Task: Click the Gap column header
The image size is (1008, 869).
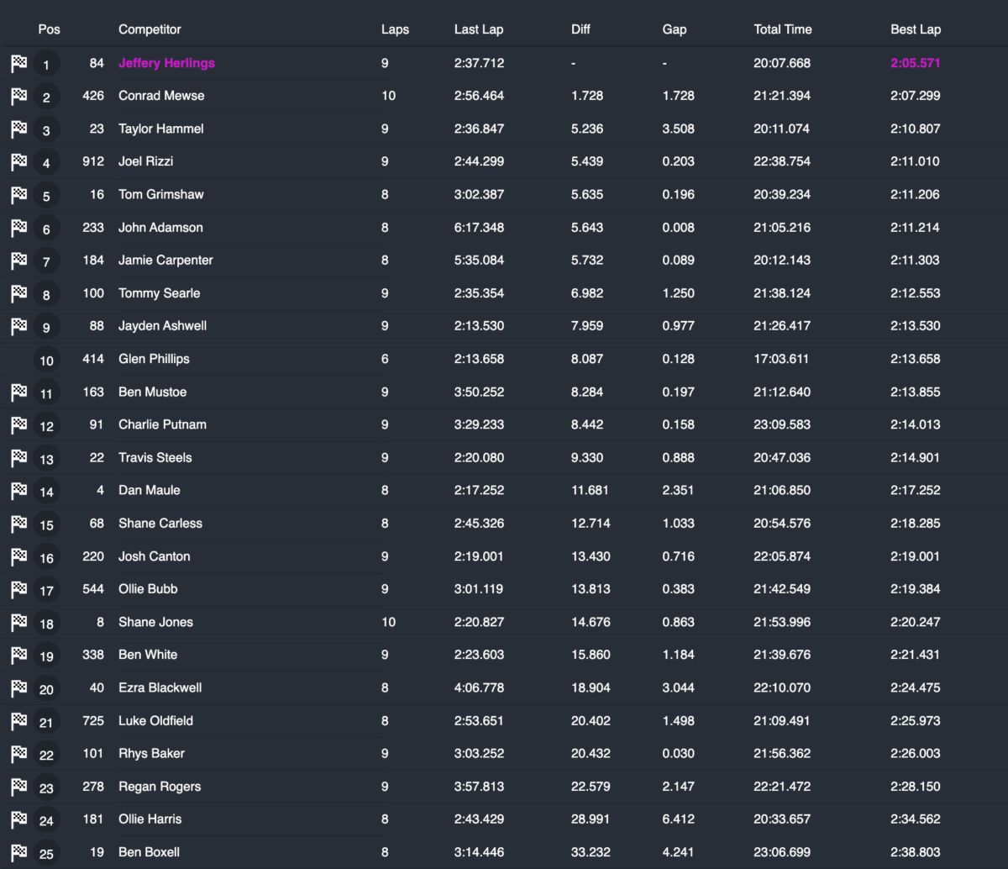Action: click(674, 29)
